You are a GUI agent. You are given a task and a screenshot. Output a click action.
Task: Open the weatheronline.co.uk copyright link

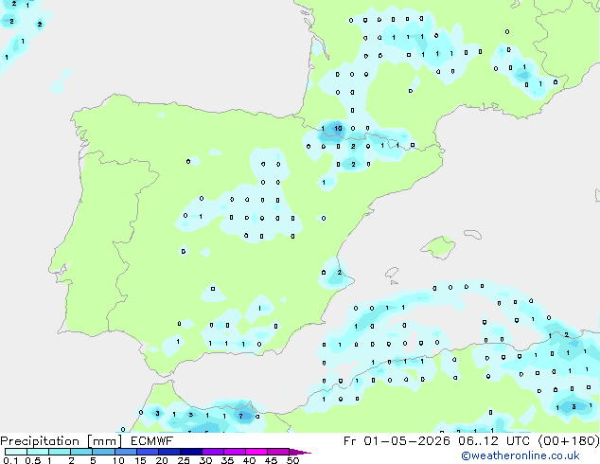tap(520, 455)
